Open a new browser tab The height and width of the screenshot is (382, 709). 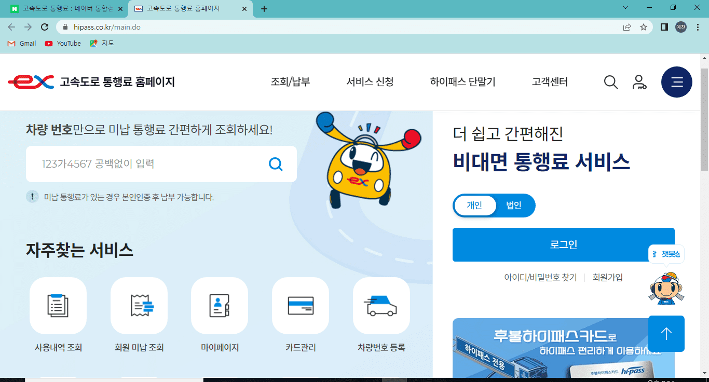(x=264, y=9)
